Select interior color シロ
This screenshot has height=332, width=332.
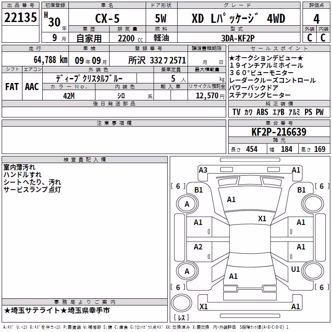click(x=121, y=96)
